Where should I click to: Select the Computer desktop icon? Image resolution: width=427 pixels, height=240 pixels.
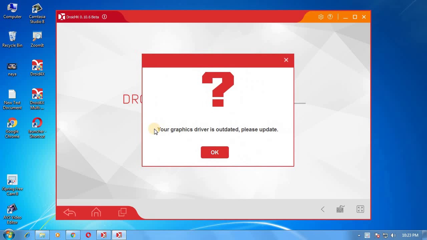tap(12, 11)
